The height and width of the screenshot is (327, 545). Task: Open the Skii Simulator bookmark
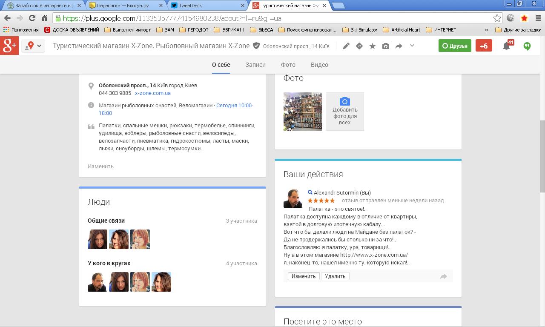point(360,30)
